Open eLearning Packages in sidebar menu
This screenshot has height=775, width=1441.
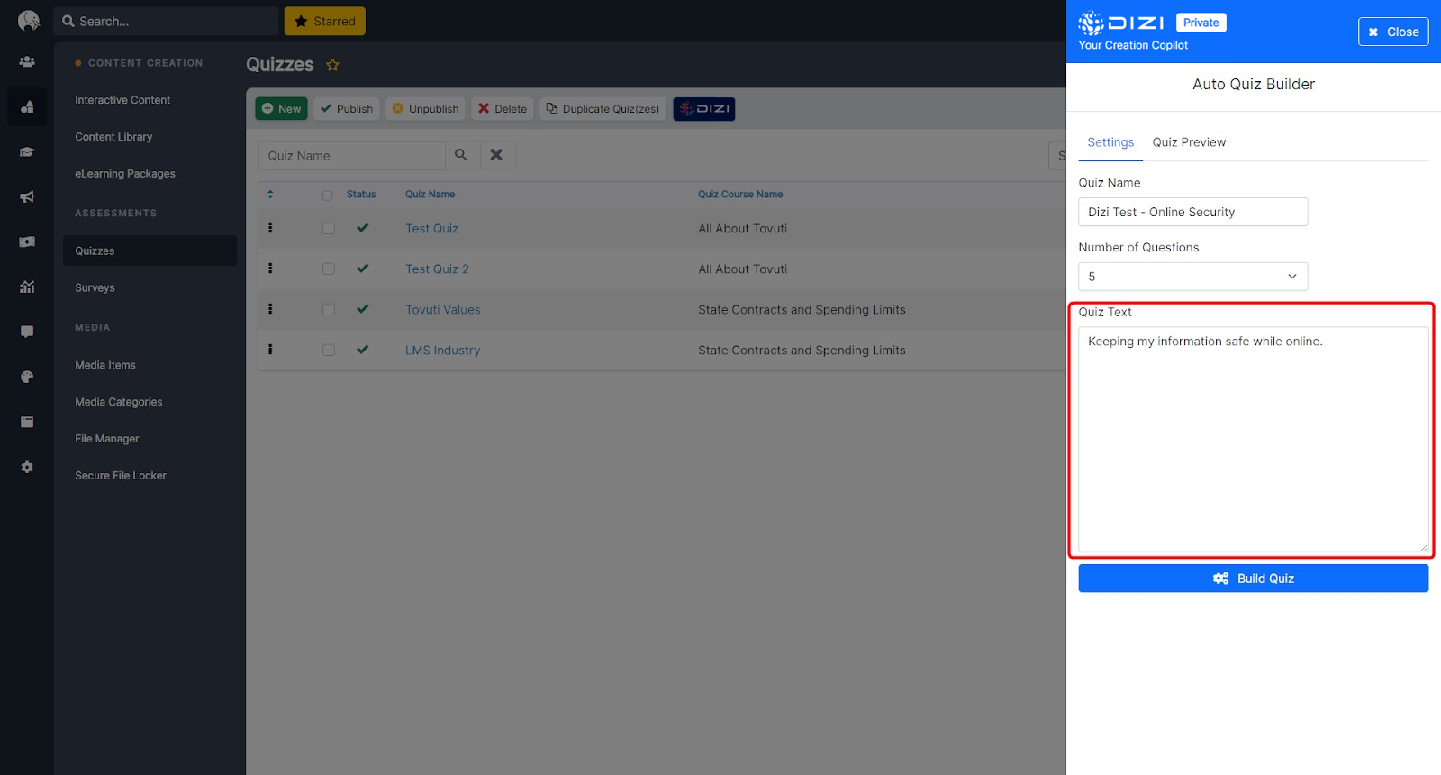pyautogui.click(x=125, y=174)
